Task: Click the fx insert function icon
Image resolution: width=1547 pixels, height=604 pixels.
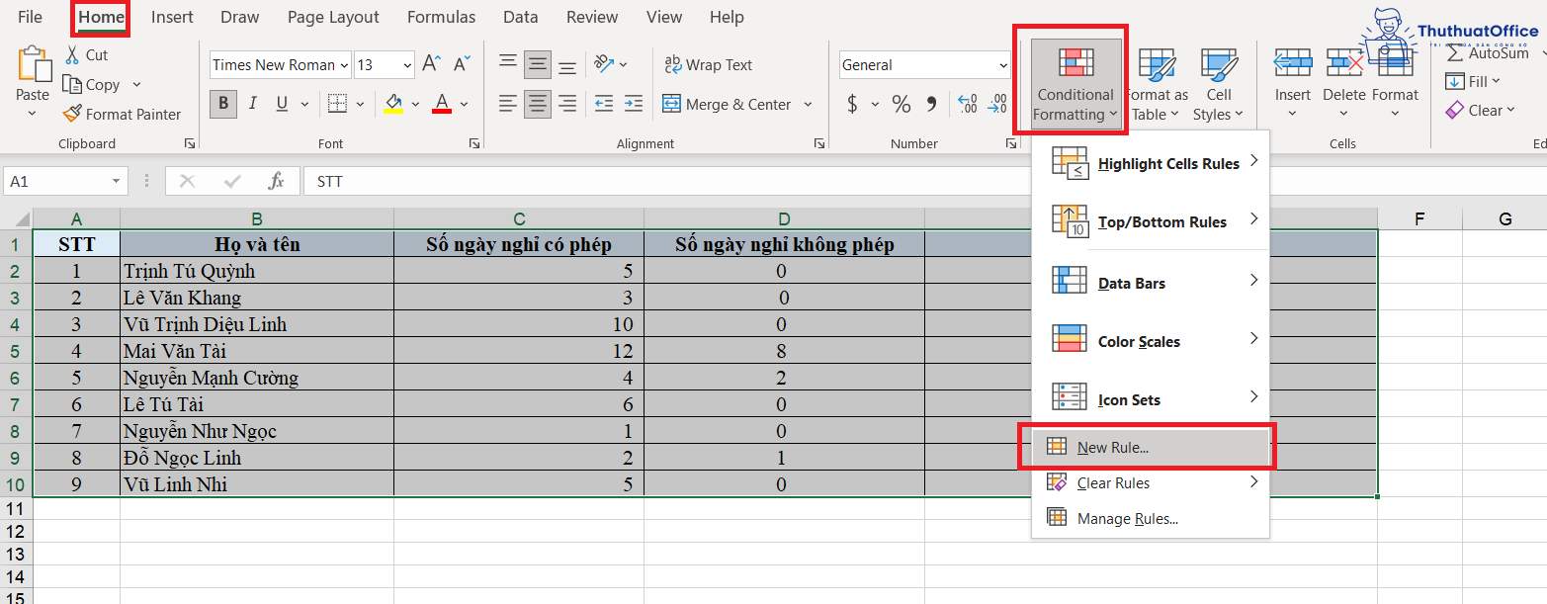Action: pos(277,182)
